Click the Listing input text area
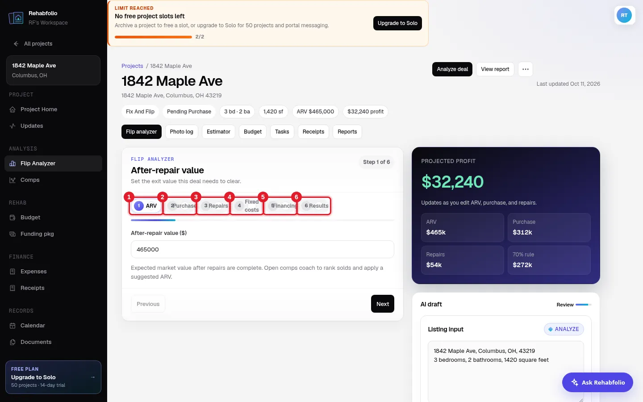The image size is (643, 402). pos(506,372)
